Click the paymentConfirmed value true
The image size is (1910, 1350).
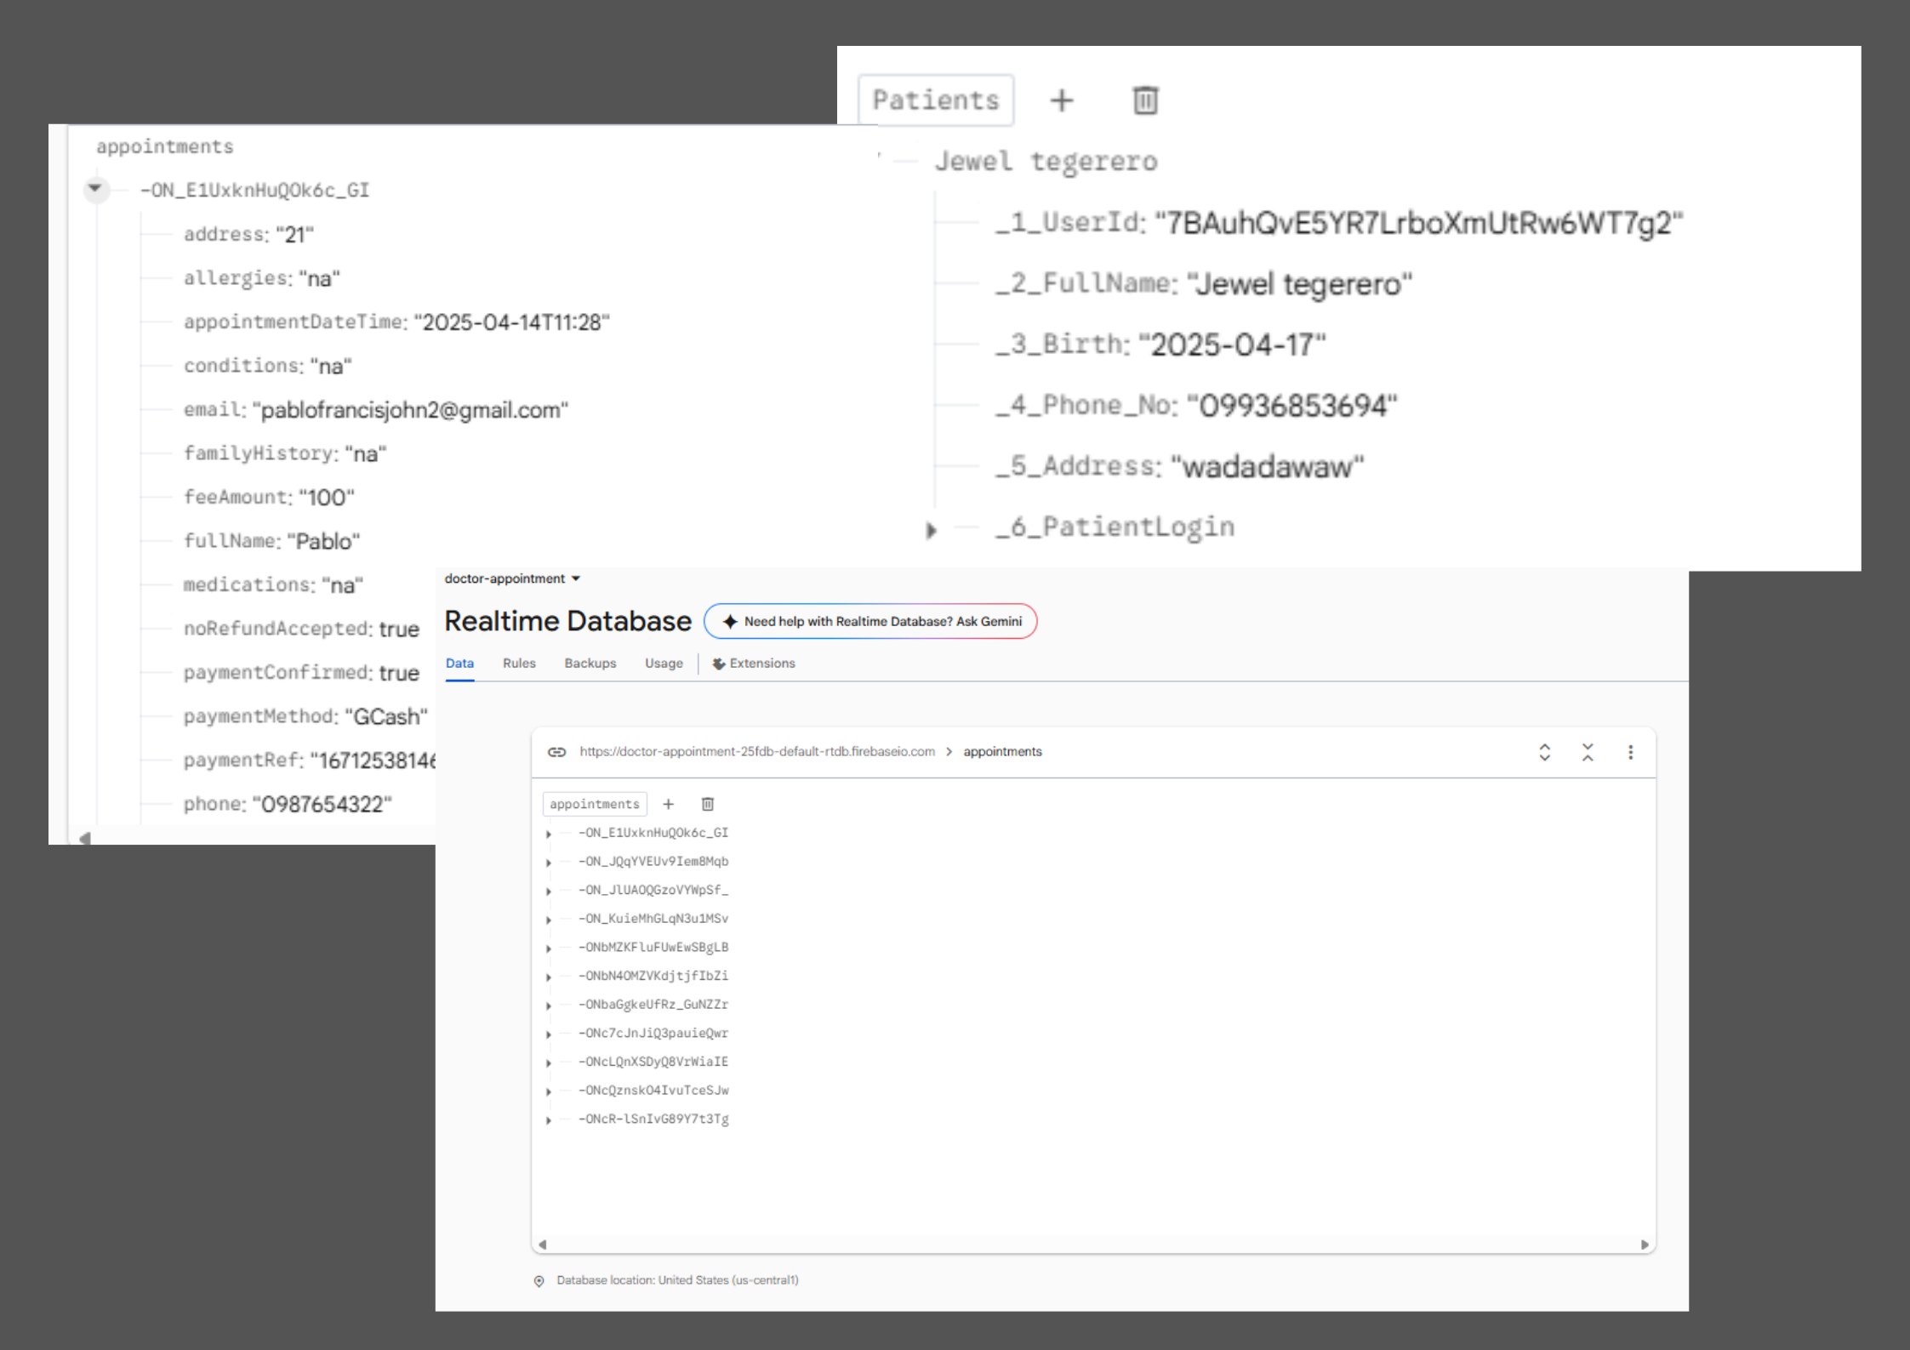pyautogui.click(x=399, y=673)
